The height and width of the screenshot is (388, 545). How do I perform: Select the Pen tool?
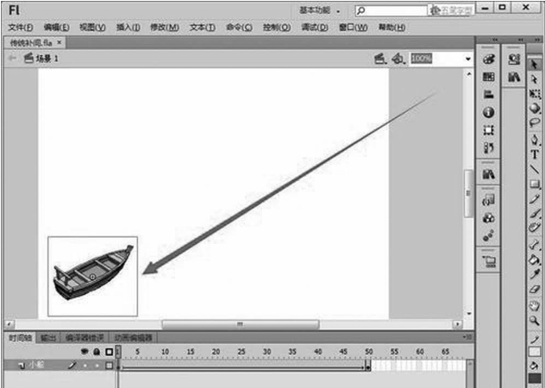coord(535,140)
